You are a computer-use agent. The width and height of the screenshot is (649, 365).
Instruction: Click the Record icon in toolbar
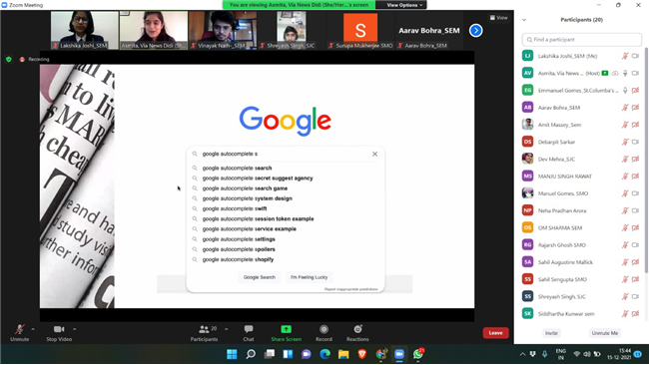point(324,329)
